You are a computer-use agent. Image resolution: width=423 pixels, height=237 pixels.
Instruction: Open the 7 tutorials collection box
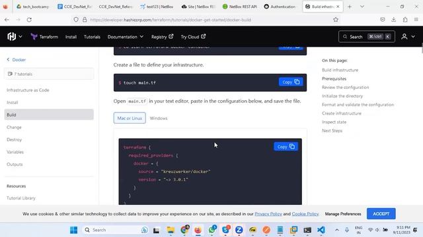pos(49,74)
